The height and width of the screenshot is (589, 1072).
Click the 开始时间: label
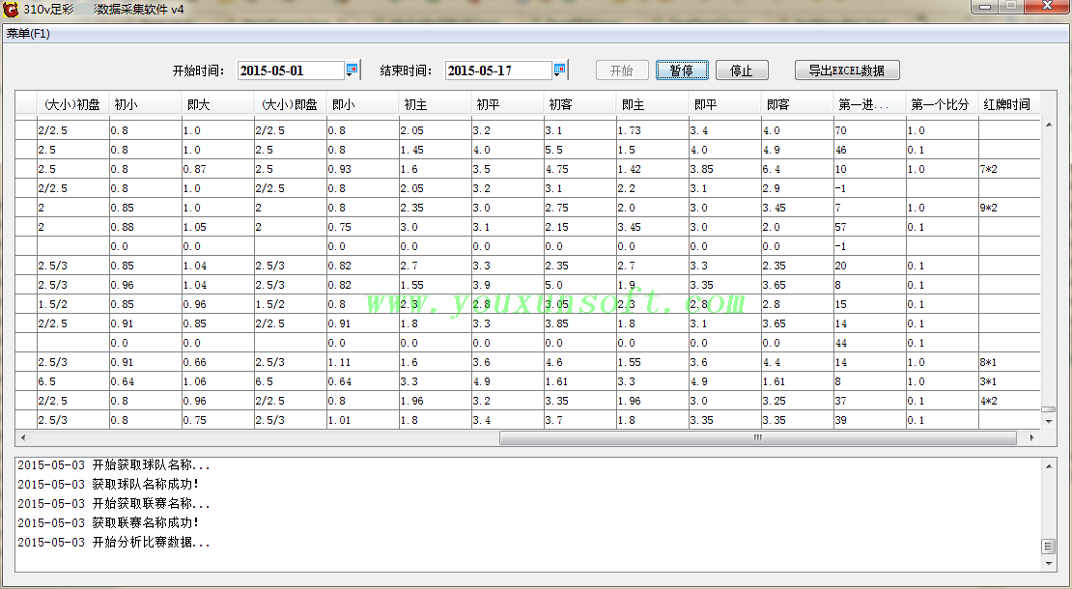[x=198, y=70]
